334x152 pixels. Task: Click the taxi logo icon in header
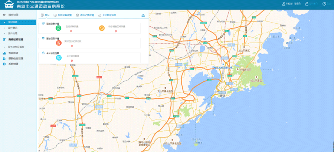click(x=8, y=5)
